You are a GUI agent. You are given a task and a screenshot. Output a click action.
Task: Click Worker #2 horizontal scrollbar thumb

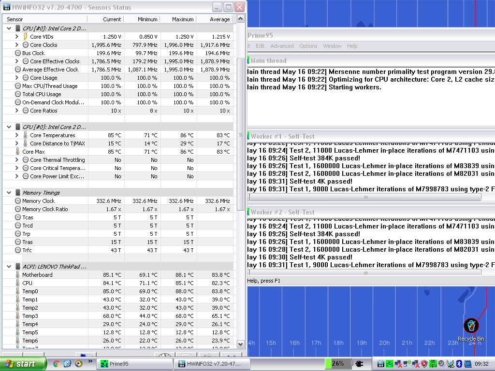(365, 273)
